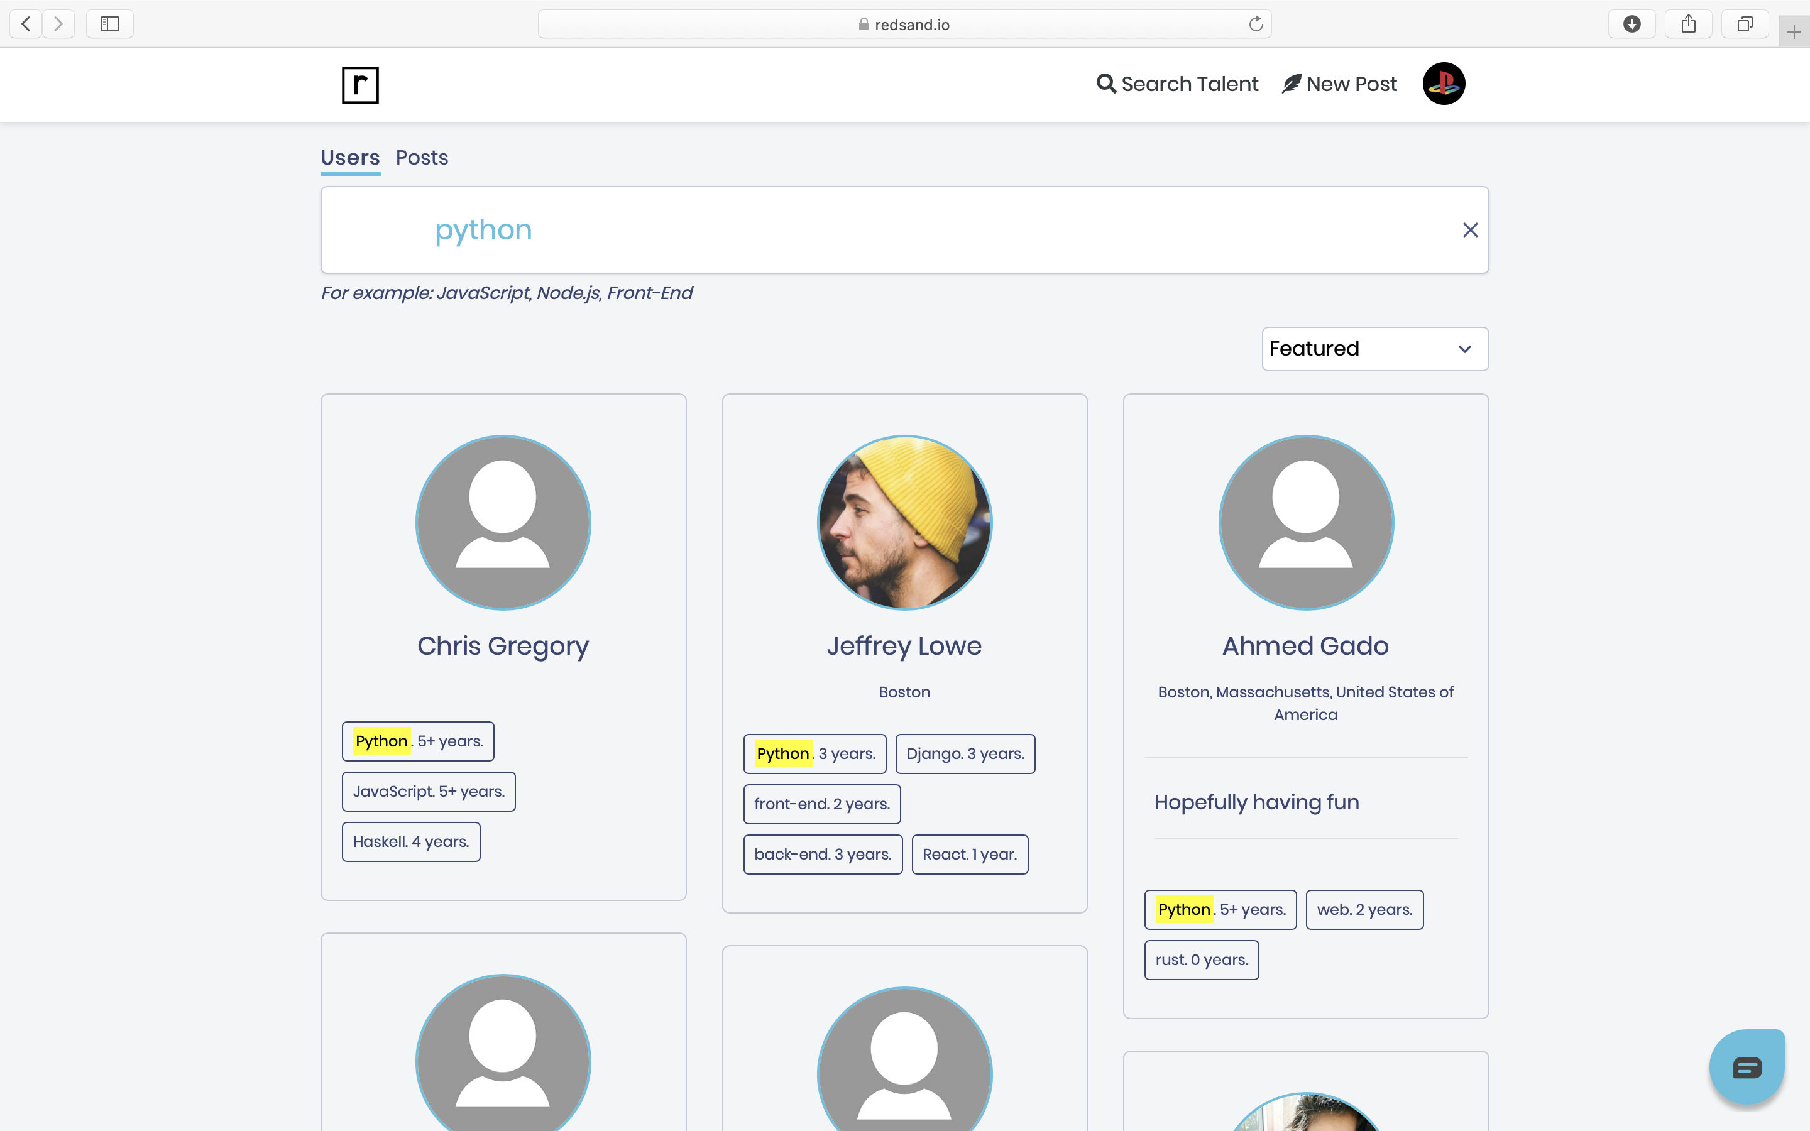The height and width of the screenshot is (1131, 1810).
Task: Open the PlayStation profile avatar icon
Action: pyautogui.click(x=1443, y=84)
